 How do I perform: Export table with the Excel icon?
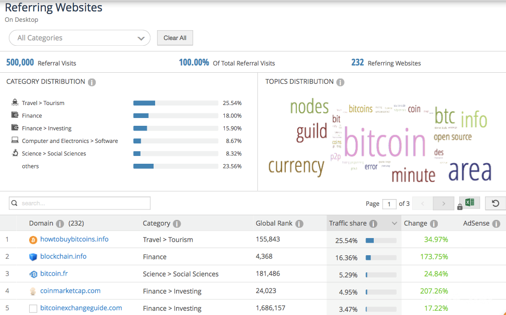[x=470, y=203]
